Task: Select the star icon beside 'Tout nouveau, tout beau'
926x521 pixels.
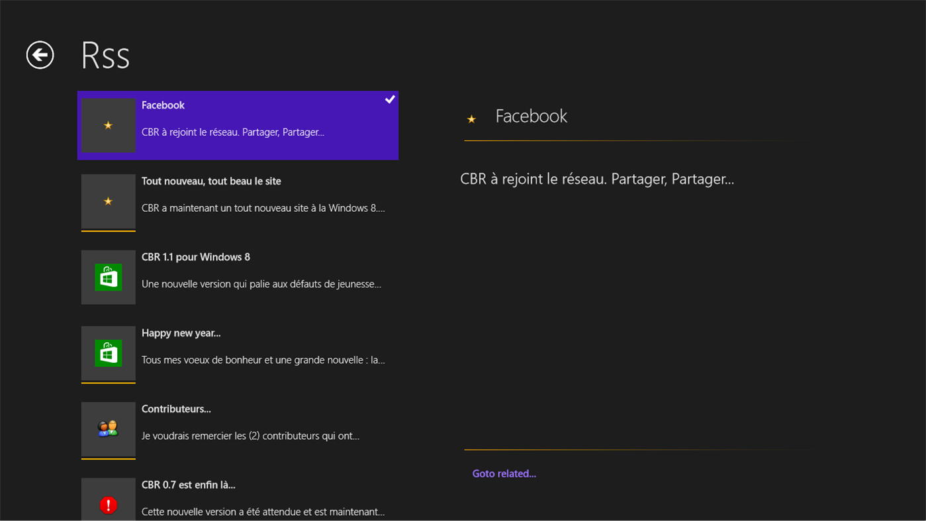Action: [x=108, y=201]
